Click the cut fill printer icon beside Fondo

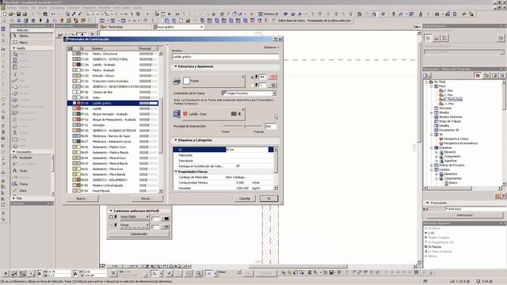177,82
